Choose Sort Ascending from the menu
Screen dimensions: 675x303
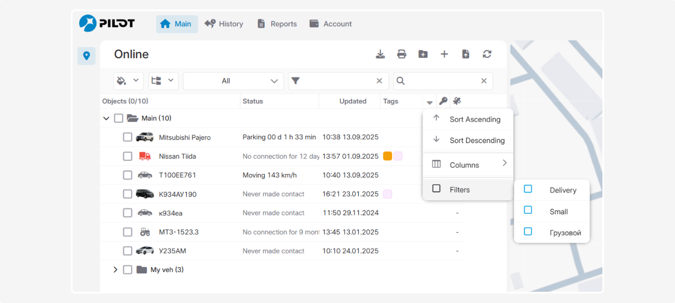pyautogui.click(x=474, y=120)
